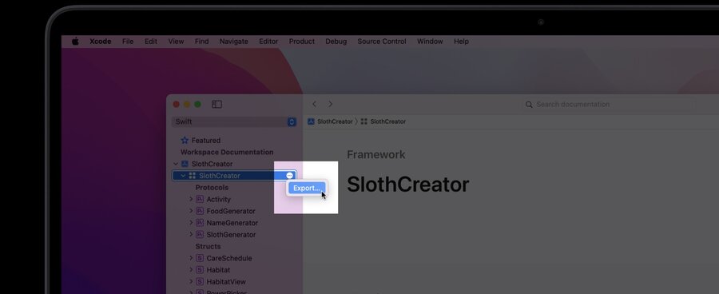Open the File menu
Image resolution: width=719 pixels, height=294 pixels.
(x=128, y=42)
